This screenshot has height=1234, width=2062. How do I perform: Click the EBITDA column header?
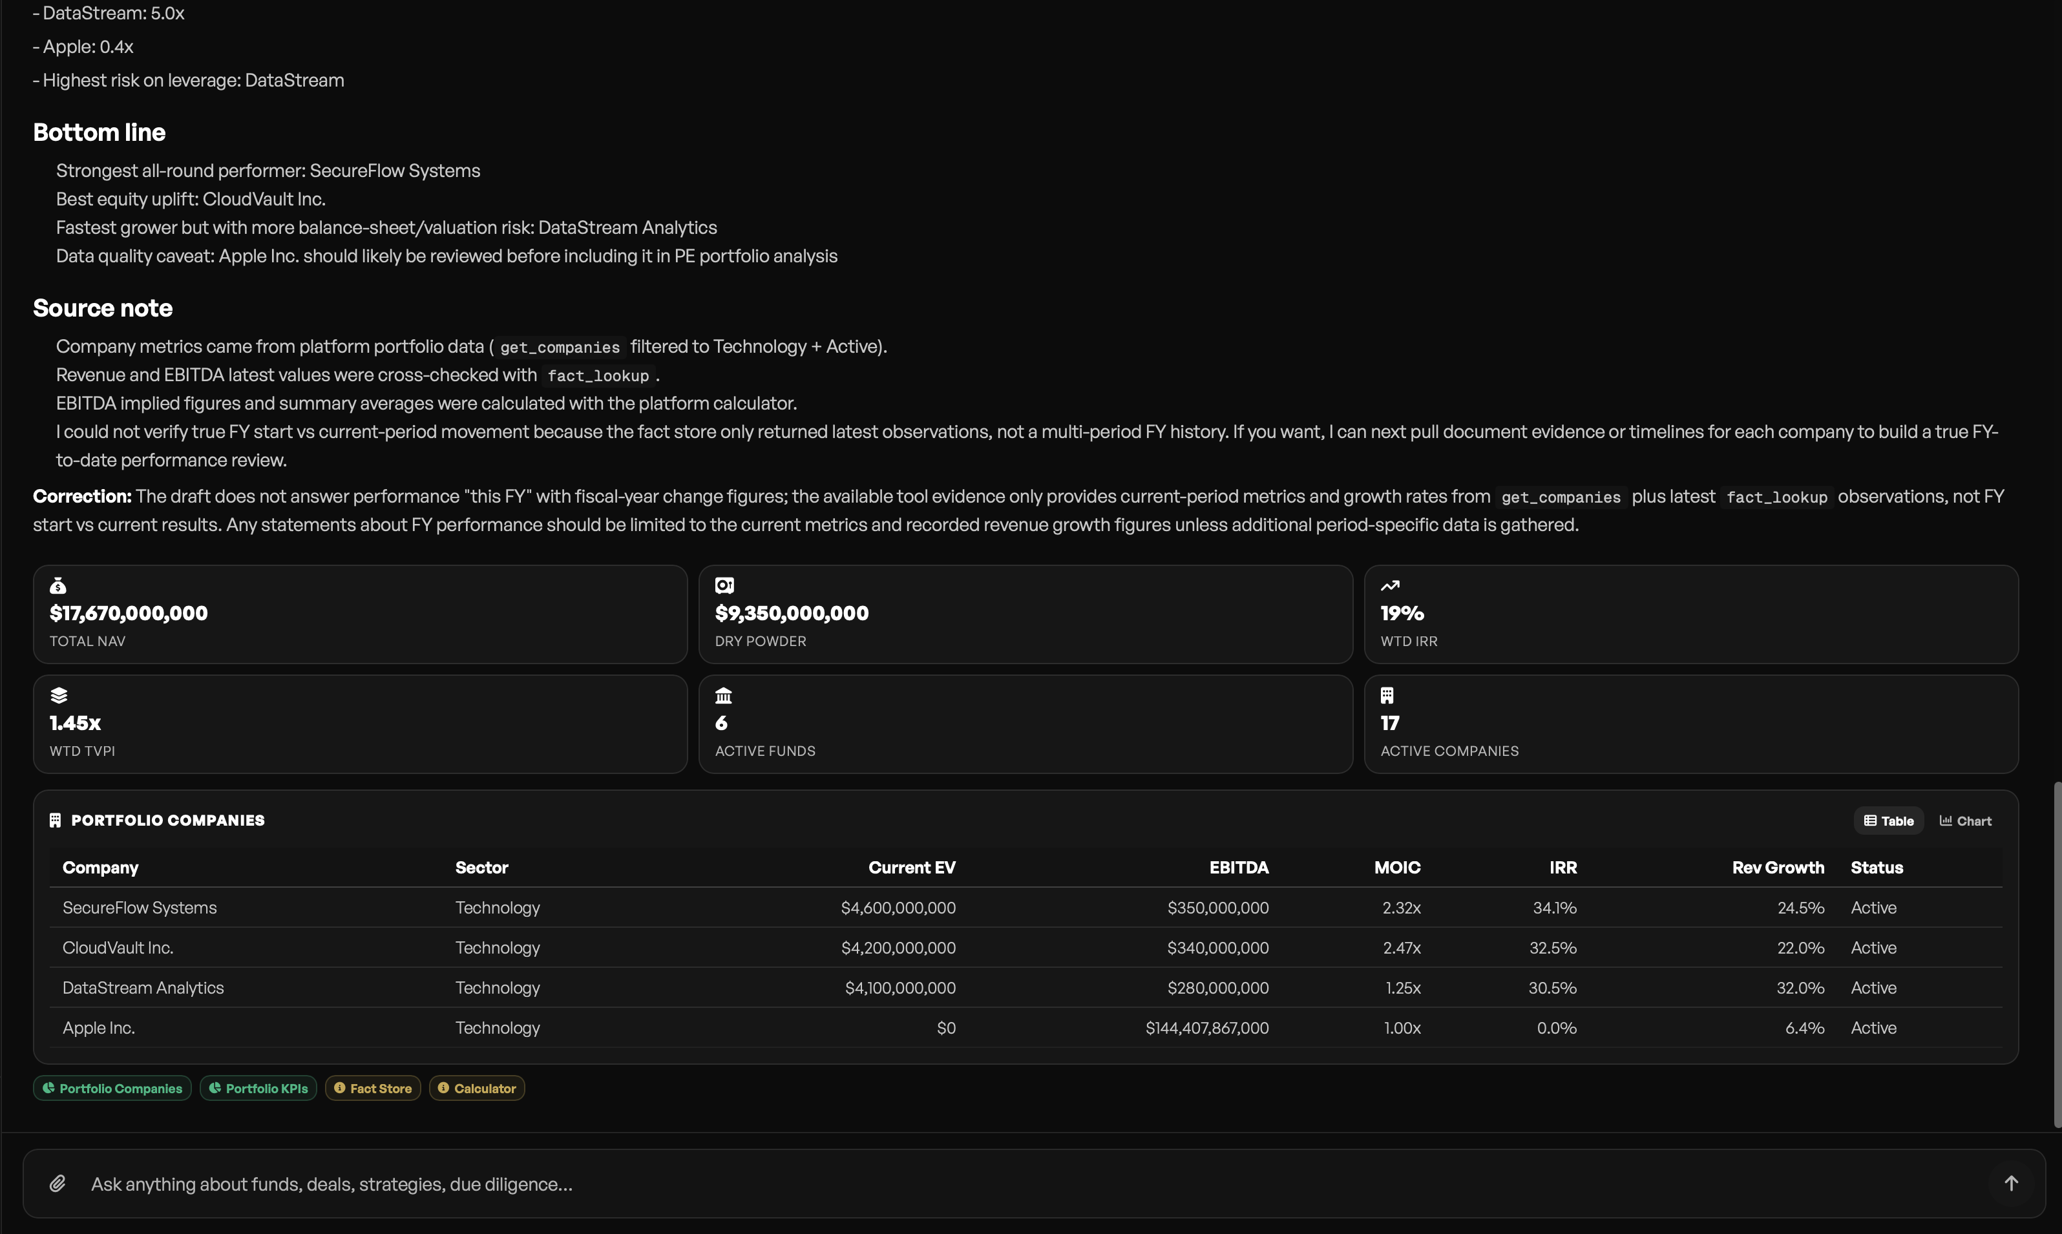coord(1239,867)
